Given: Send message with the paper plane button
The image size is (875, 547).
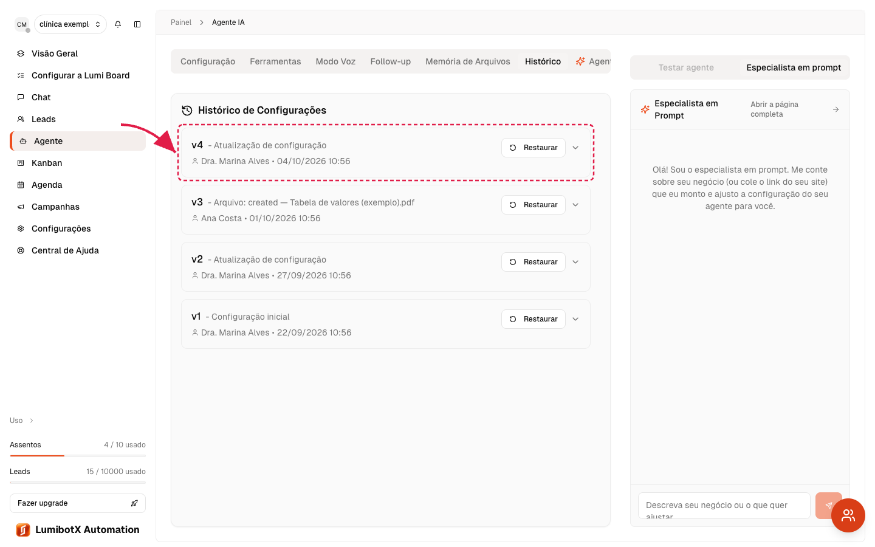Looking at the screenshot, I should pyautogui.click(x=829, y=506).
